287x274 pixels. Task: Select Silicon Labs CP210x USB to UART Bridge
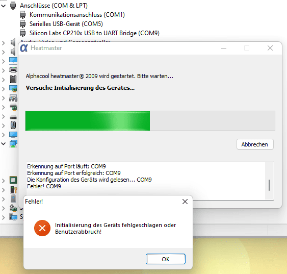click(94, 33)
